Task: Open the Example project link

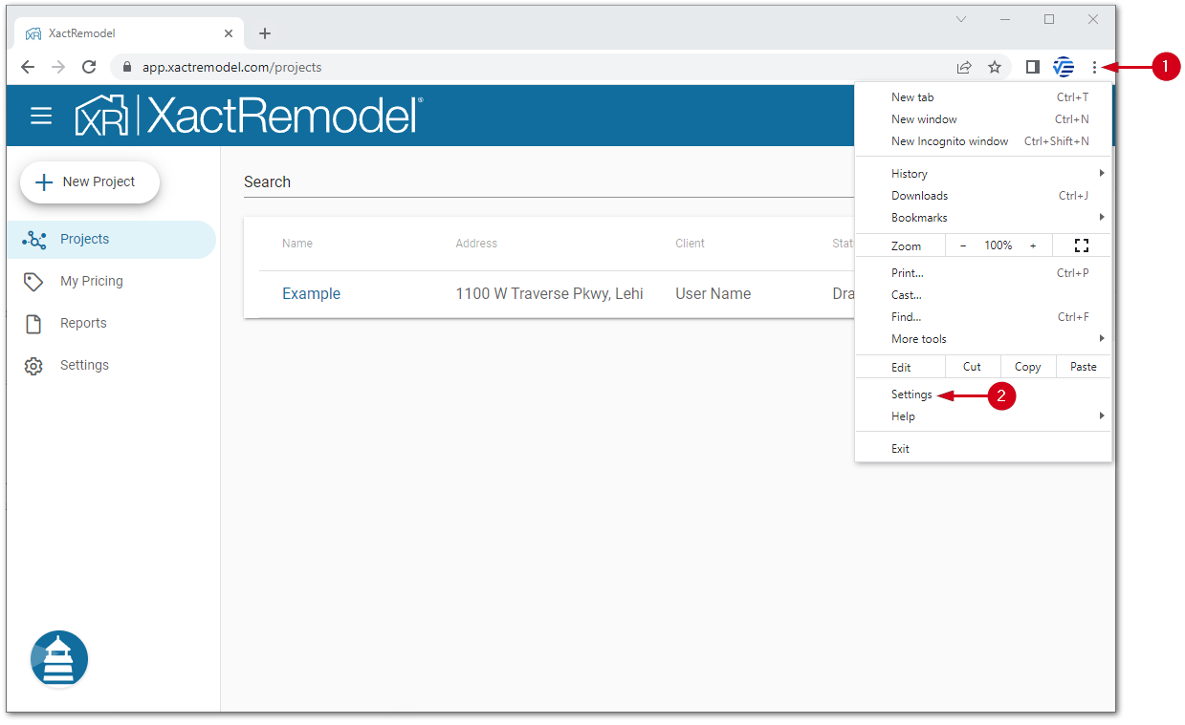Action: pos(311,293)
